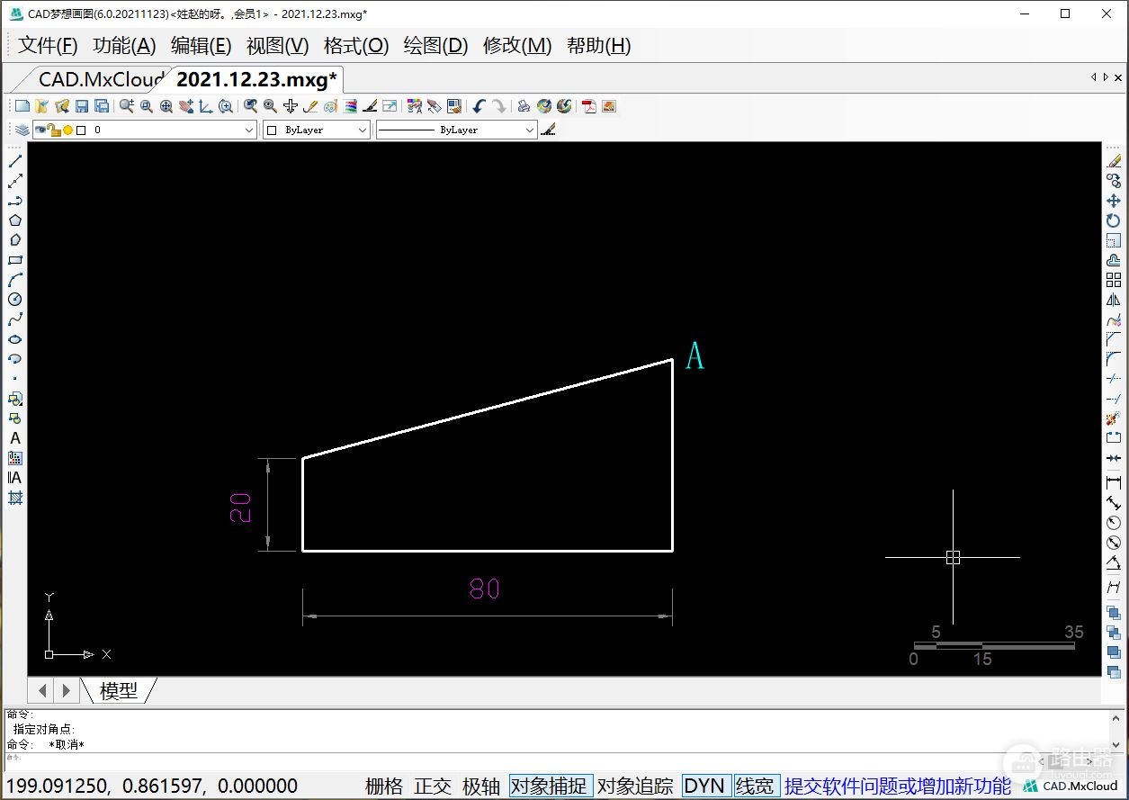Click 提交软件问题或增加新功能 link
The image size is (1129, 800).
click(898, 786)
